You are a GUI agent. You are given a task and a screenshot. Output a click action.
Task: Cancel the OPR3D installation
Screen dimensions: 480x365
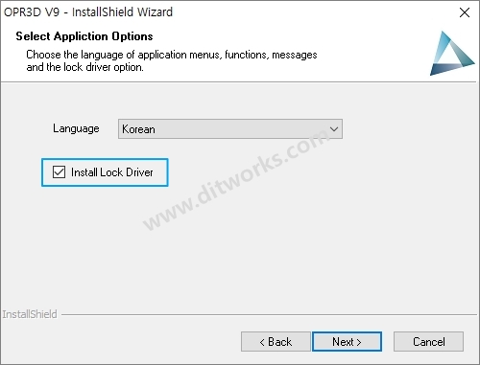click(x=428, y=342)
